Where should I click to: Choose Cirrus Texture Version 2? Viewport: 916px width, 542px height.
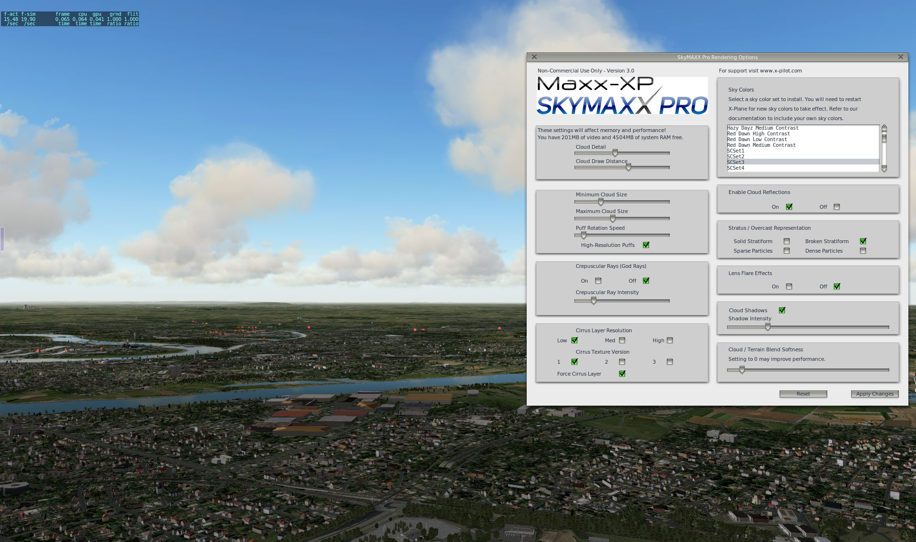(622, 362)
